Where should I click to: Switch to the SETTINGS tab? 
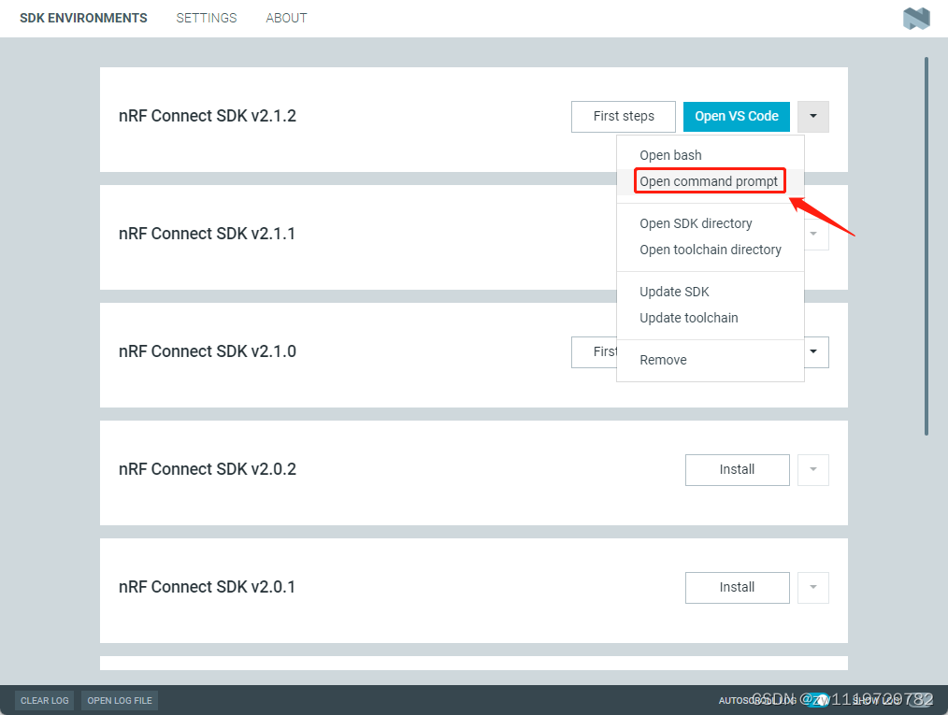tap(206, 18)
